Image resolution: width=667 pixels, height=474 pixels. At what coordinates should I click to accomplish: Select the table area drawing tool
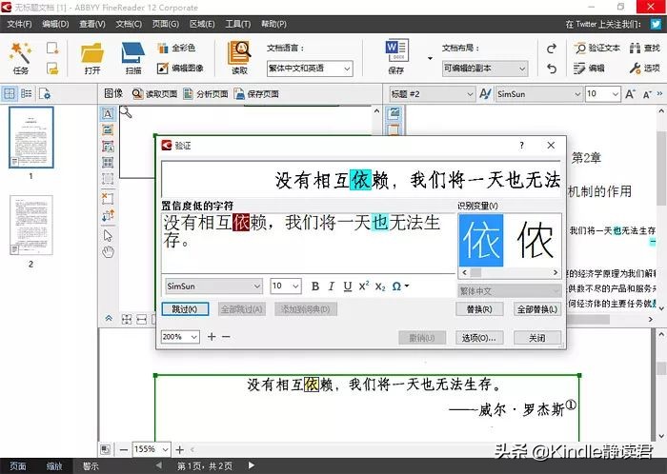108,162
